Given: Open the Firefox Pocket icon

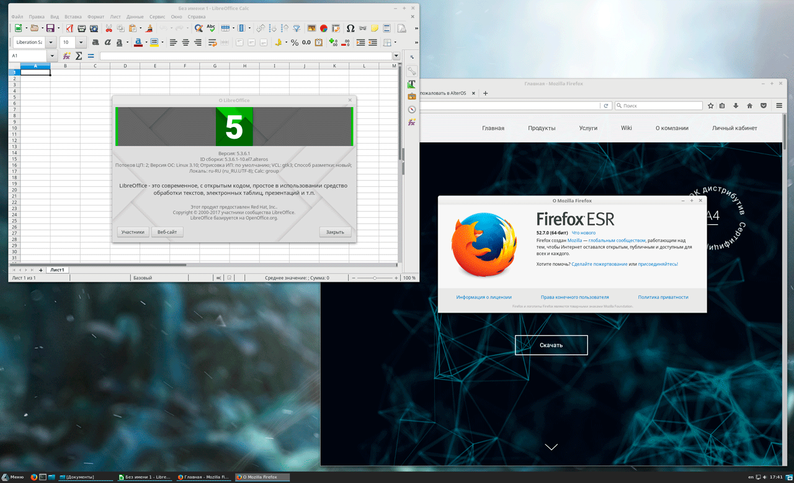Looking at the screenshot, I should point(764,106).
